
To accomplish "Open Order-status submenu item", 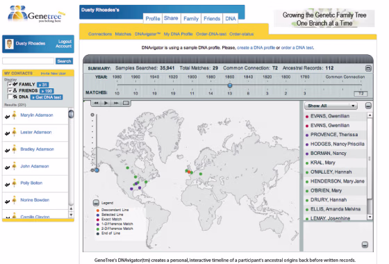I will pyautogui.click(x=242, y=34).
